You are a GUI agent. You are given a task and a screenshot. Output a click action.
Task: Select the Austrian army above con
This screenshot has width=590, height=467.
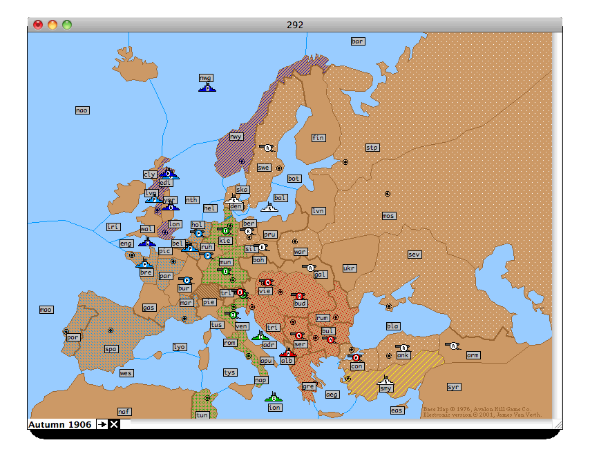pos(356,357)
